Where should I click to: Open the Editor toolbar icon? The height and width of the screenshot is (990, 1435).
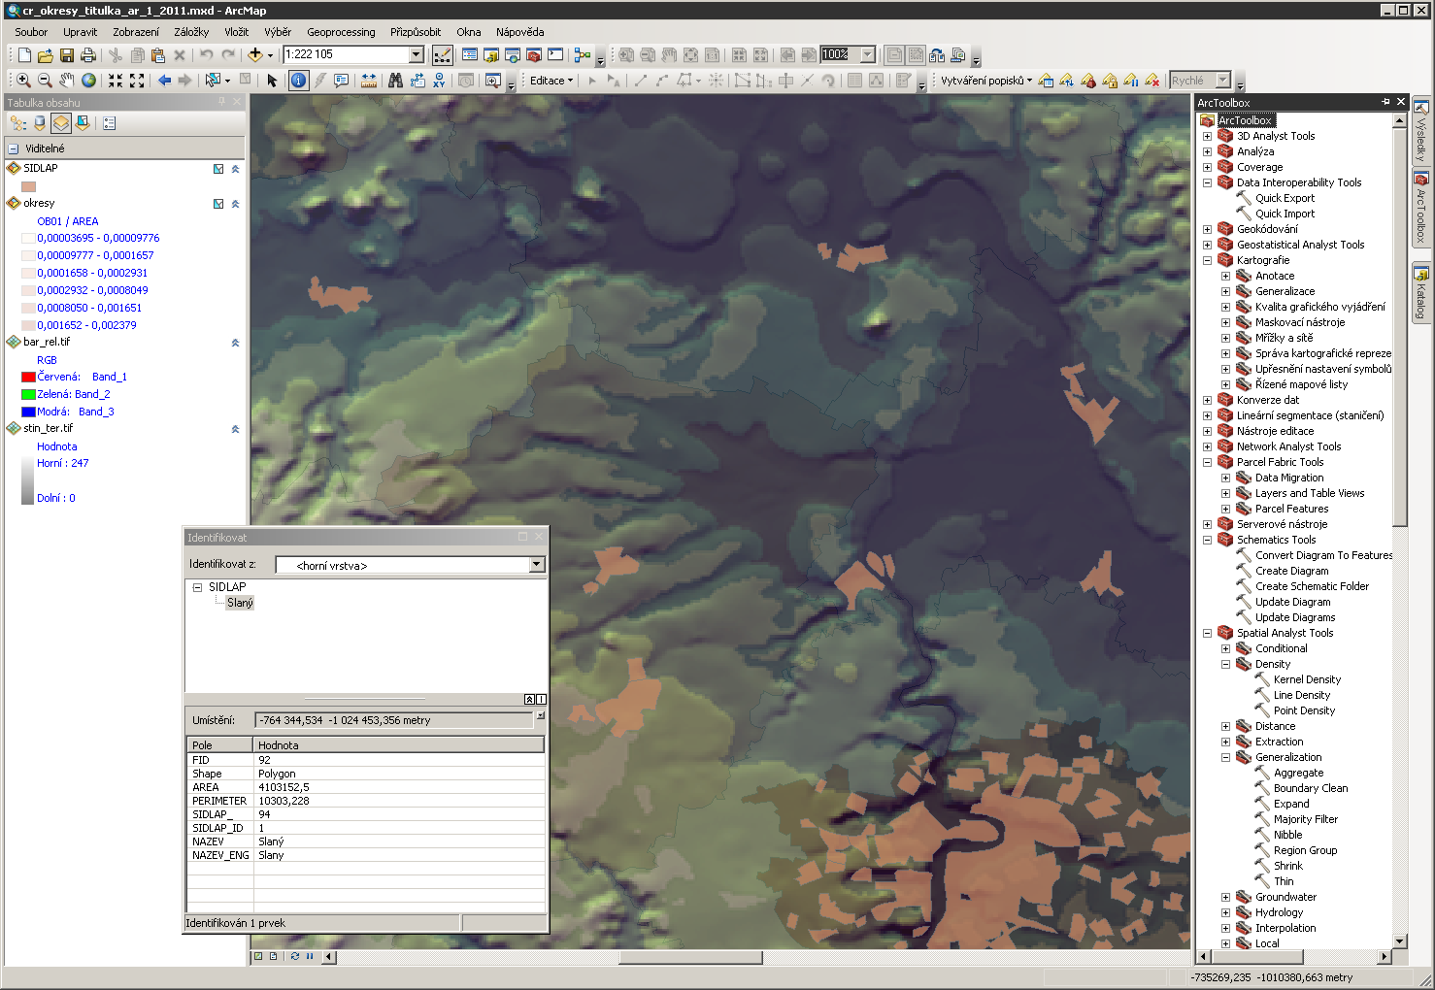pyautogui.click(x=442, y=55)
